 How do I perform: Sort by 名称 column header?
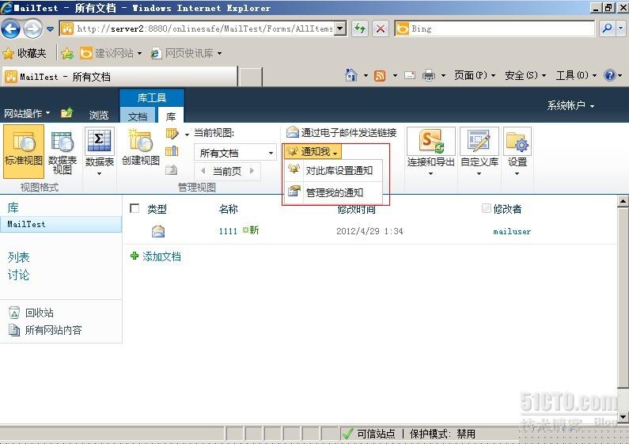click(229, 209)
